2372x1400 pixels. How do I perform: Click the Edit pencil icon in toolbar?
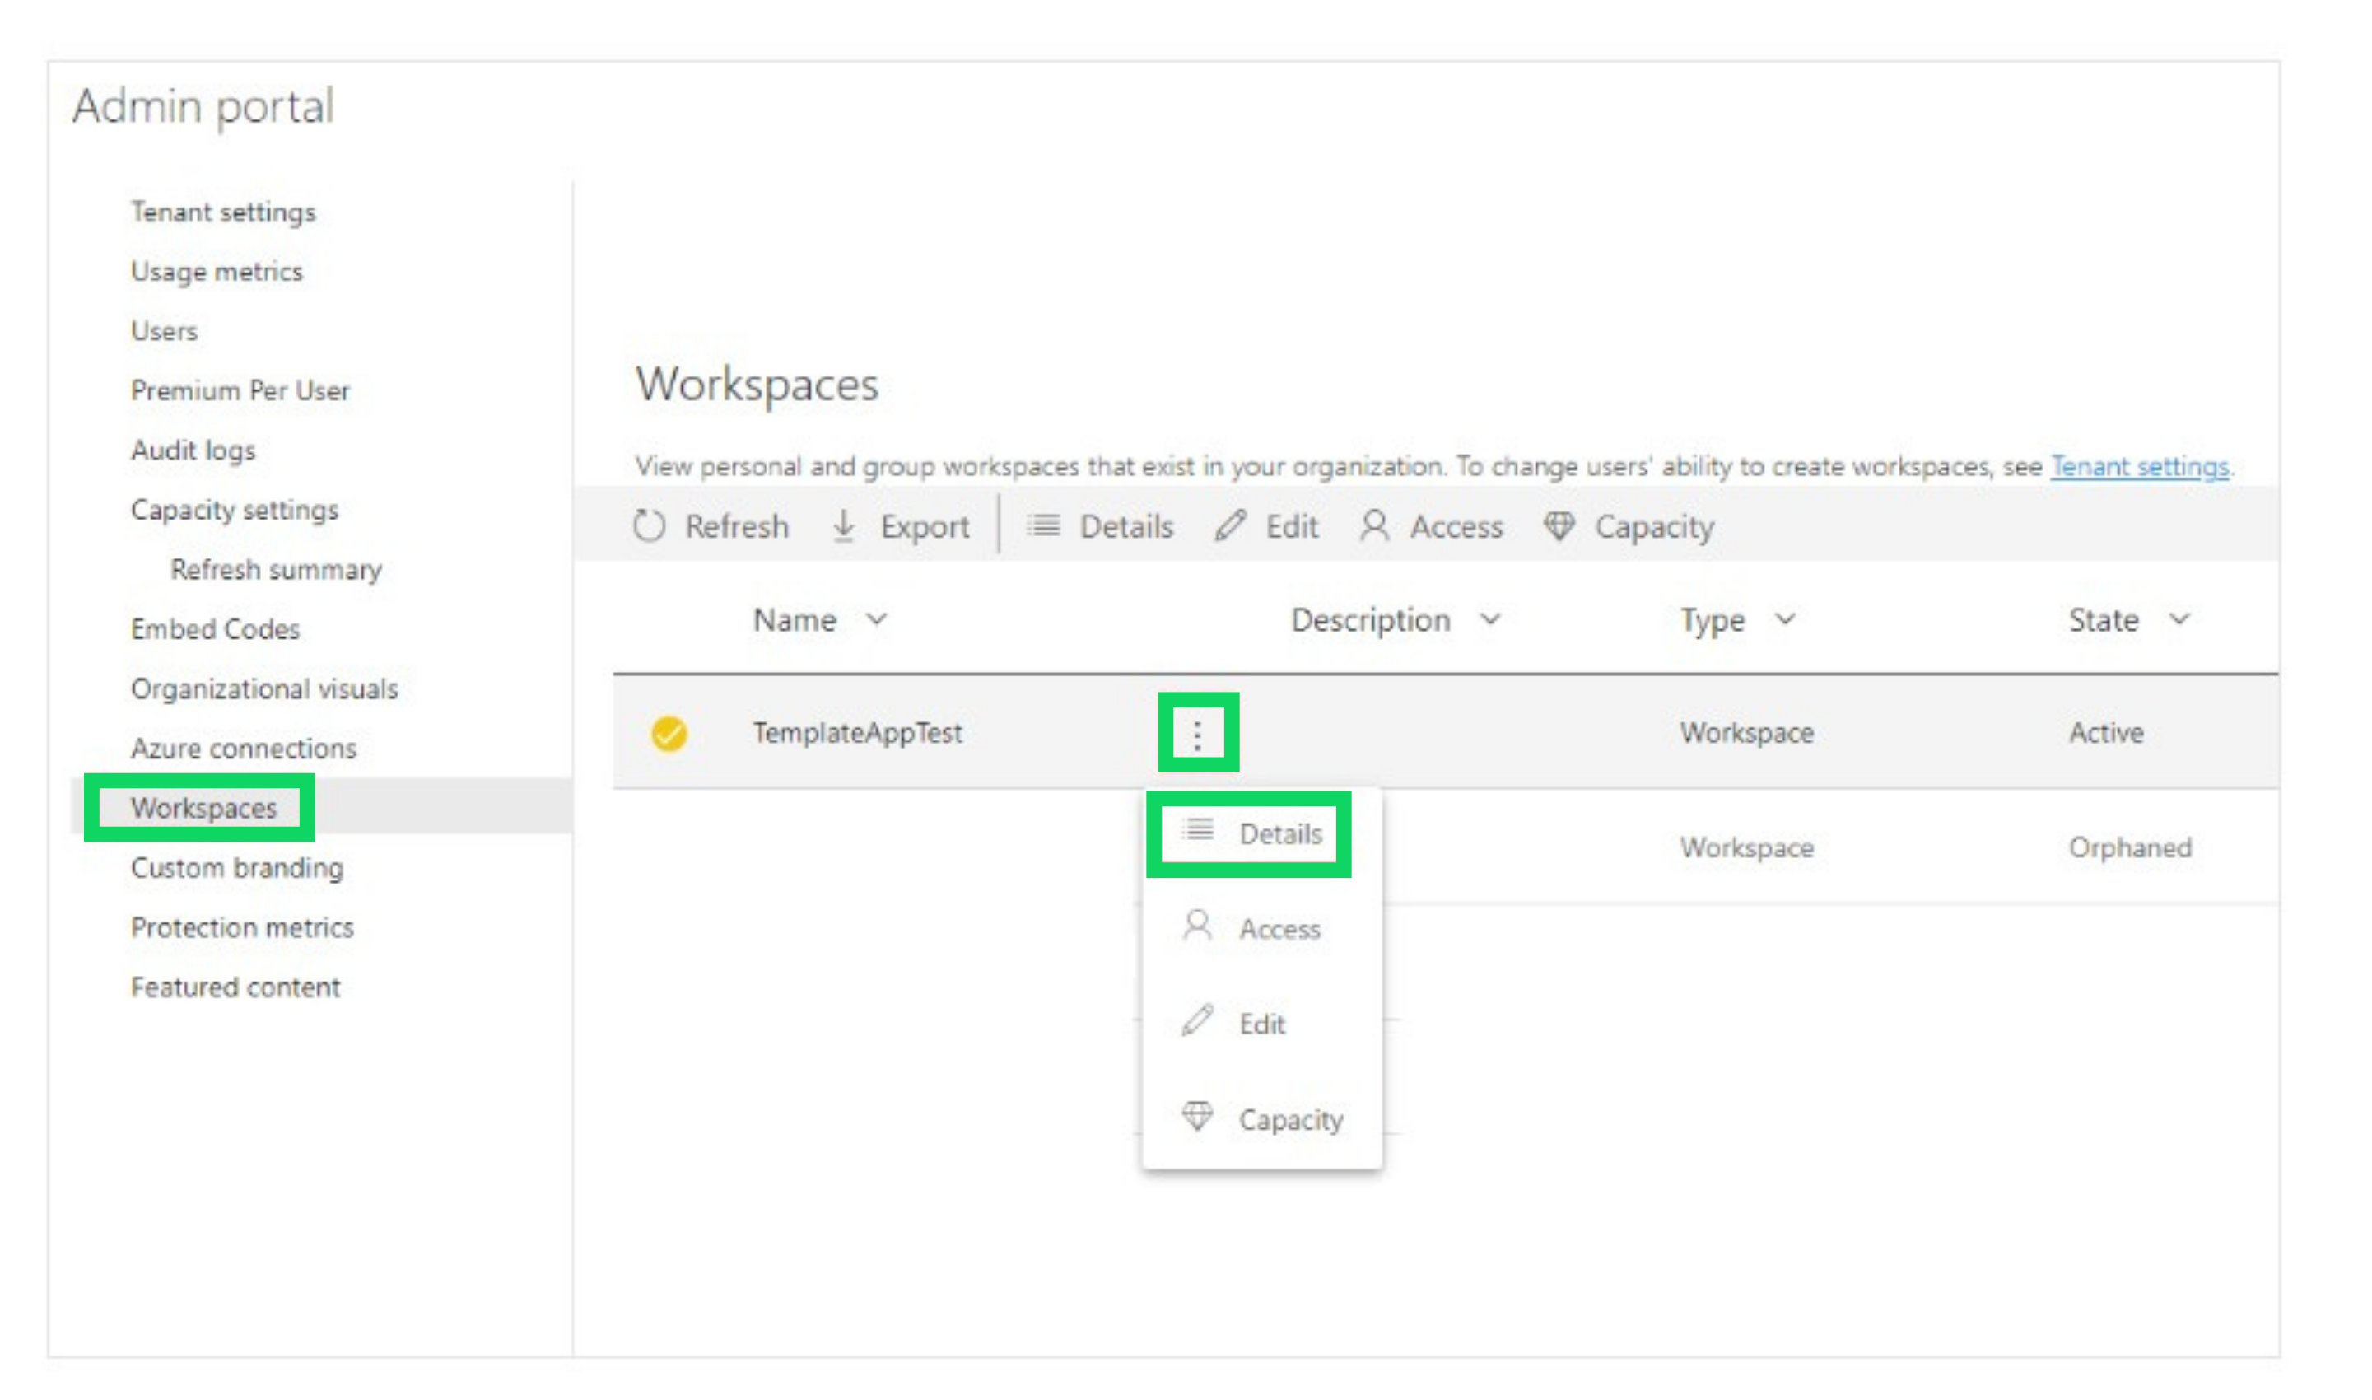point(1230,525)
